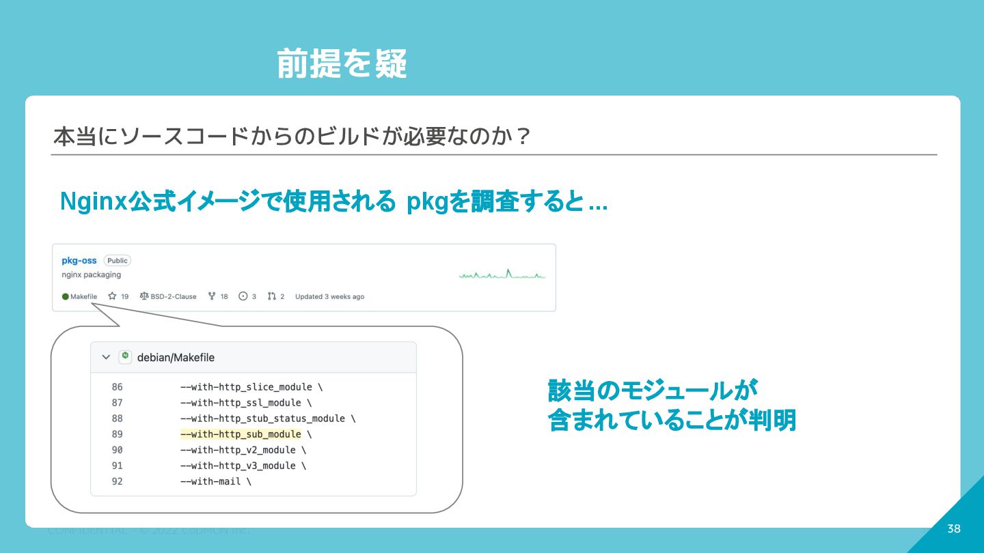984x553 pixels.
Task: Click the slide page number 38
Action: (x=954, y=528)
